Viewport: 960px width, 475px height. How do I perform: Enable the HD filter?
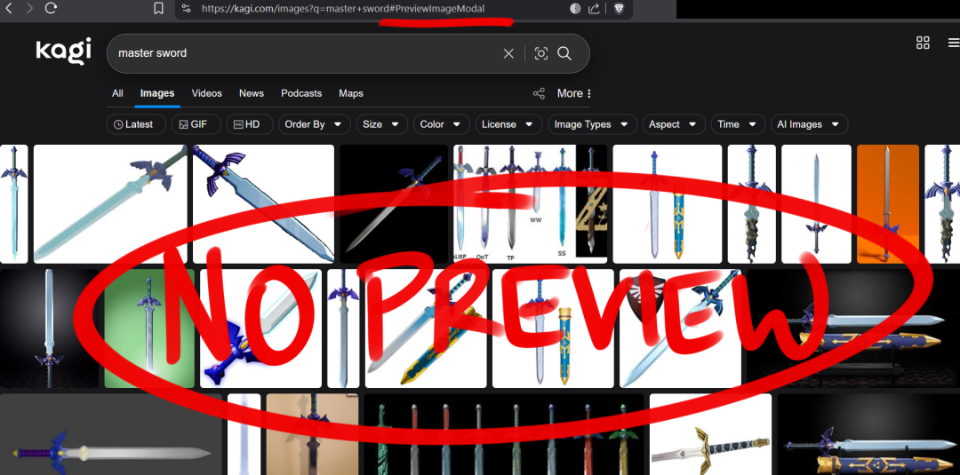247,124
